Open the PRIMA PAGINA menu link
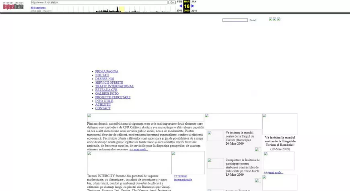Viewport: 350px width, 191px height. click(x=107, y=72)
